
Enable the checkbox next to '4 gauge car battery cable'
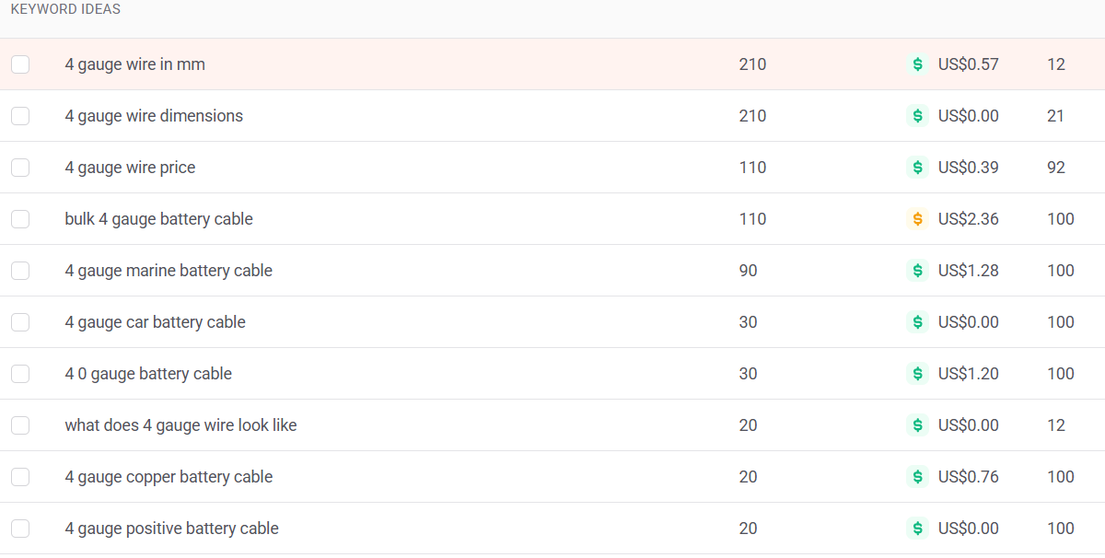coord(20,322)
